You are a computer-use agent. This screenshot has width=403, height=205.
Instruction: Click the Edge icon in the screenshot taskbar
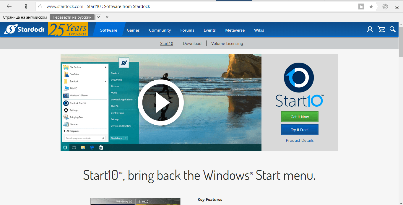coord(92,147)
